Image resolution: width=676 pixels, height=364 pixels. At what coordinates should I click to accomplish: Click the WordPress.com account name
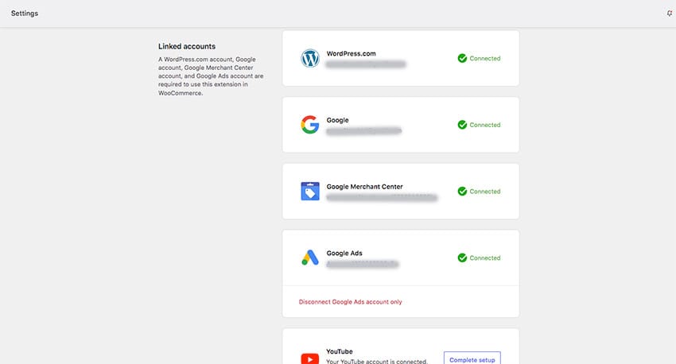pyautogui.click(x=351, y=53)
